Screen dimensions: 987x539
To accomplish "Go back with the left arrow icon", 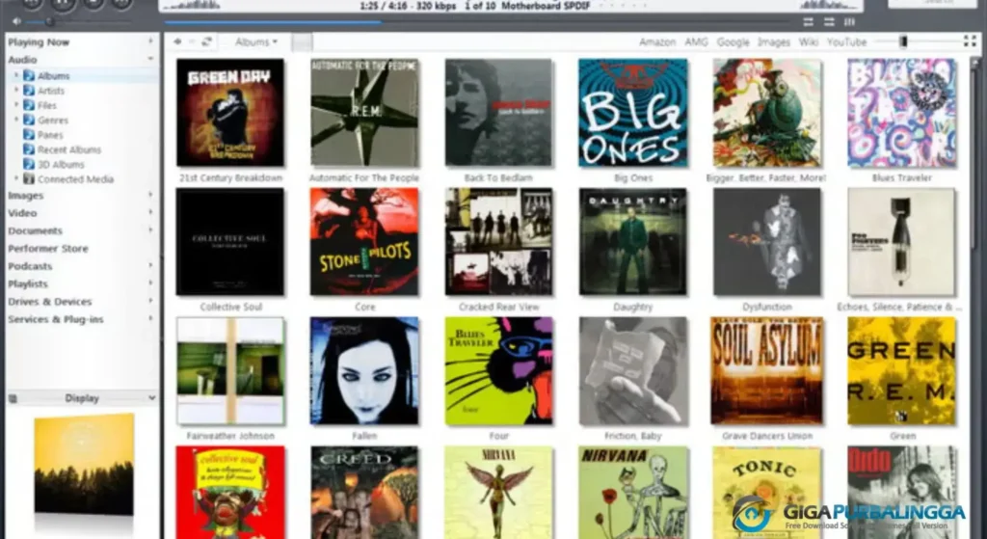I will pos(178,41).
